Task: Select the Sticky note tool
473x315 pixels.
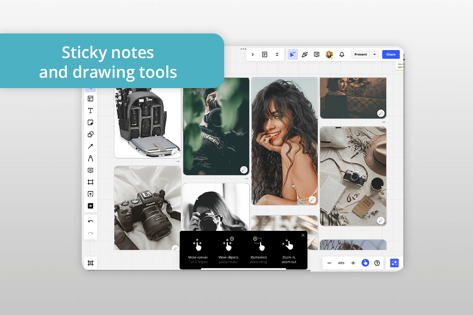Action: coord(90,123)
